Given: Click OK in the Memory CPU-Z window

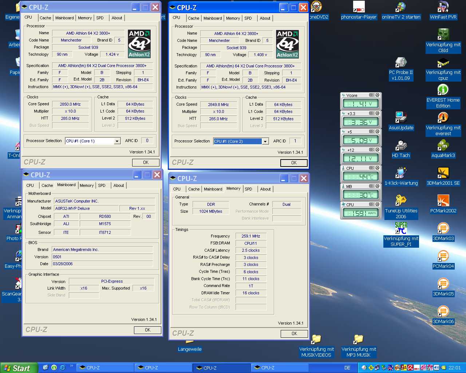Looking at the screenshot, I should pos(294,334).
